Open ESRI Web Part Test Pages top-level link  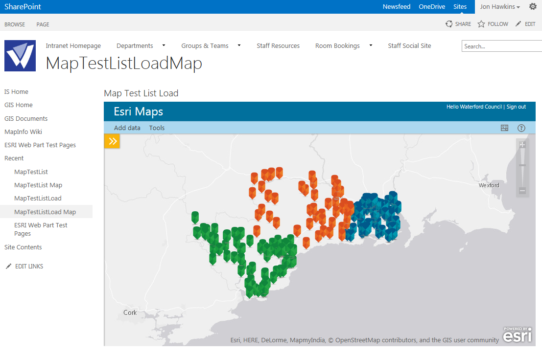(x=40, y=145)
